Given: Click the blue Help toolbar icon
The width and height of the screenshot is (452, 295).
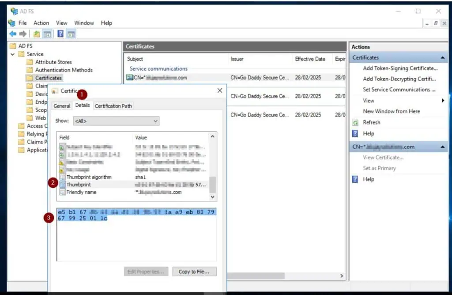Looking at the screenshot, I should (x=60, y=34).
